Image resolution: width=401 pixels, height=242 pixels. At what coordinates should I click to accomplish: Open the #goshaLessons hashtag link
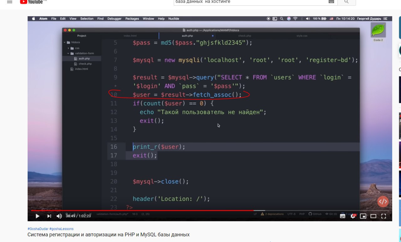pyautogui.click(x=61, y=229)
